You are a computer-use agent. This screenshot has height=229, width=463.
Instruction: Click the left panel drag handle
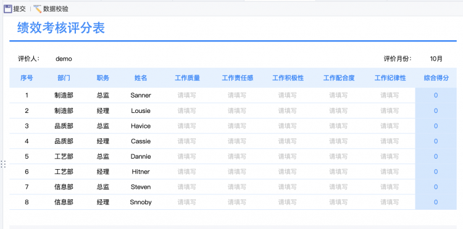(3, 164)
